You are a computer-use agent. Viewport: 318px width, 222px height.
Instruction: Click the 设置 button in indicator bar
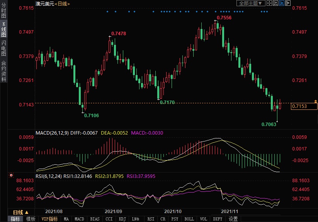(x=233, y=219)
